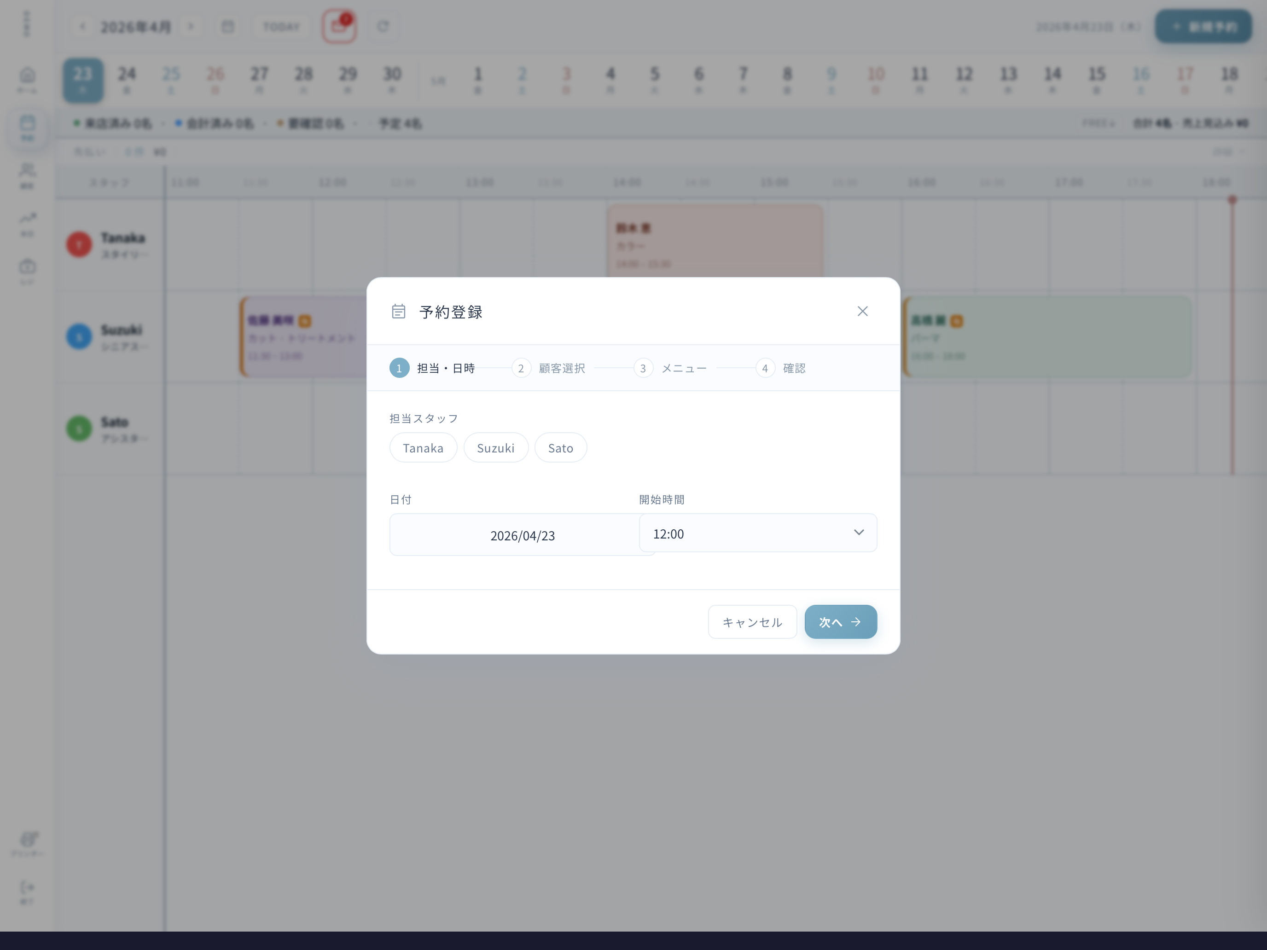Image resolution: width=1267 pixels, height=950 pixels.
Task: Click Sato's green avatar in staff column
Action: point(79,429)
